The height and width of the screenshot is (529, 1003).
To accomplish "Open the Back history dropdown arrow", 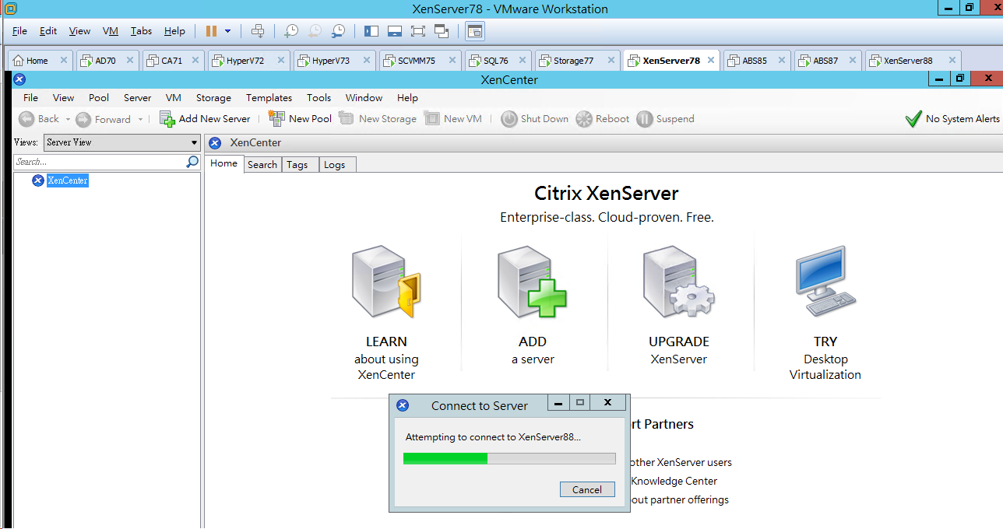I will coord(68,119).
